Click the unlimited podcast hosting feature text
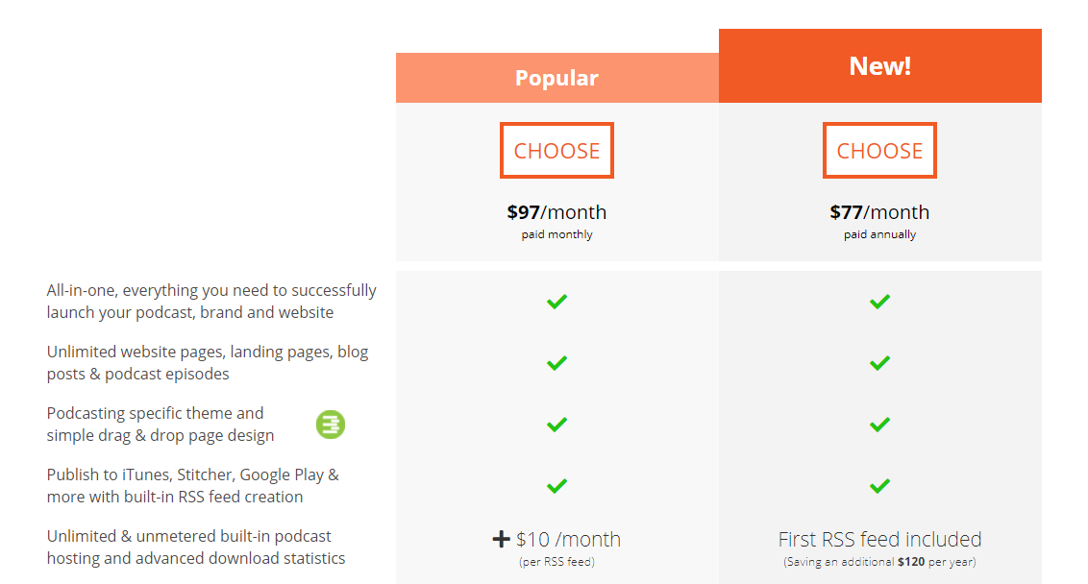 click(x=195, y=547)
